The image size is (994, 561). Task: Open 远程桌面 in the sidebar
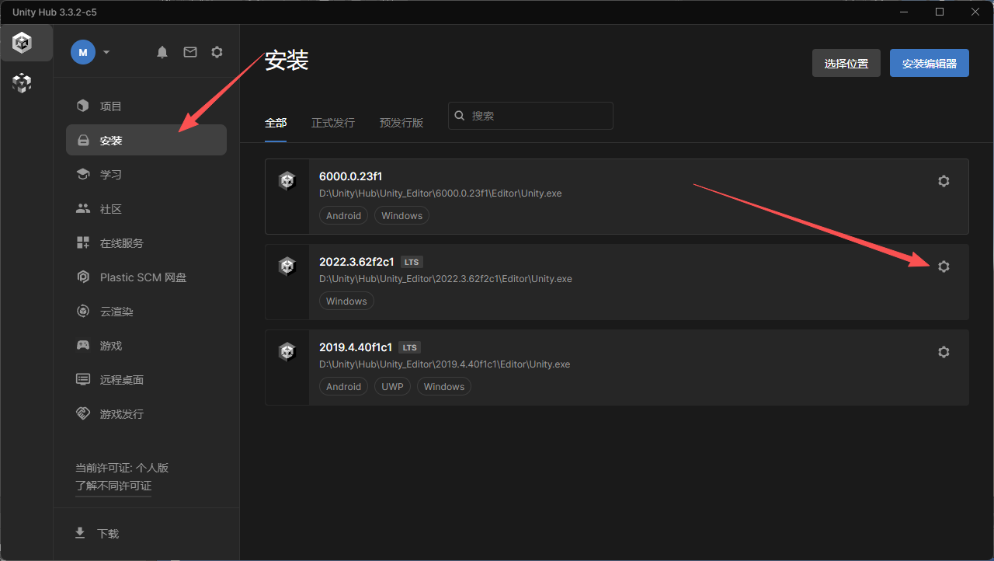[146, 379]
